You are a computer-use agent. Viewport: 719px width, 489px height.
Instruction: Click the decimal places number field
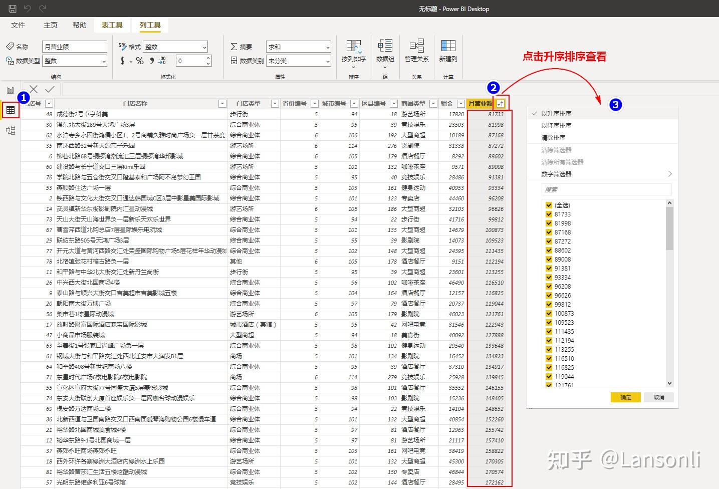pos(190,61)
